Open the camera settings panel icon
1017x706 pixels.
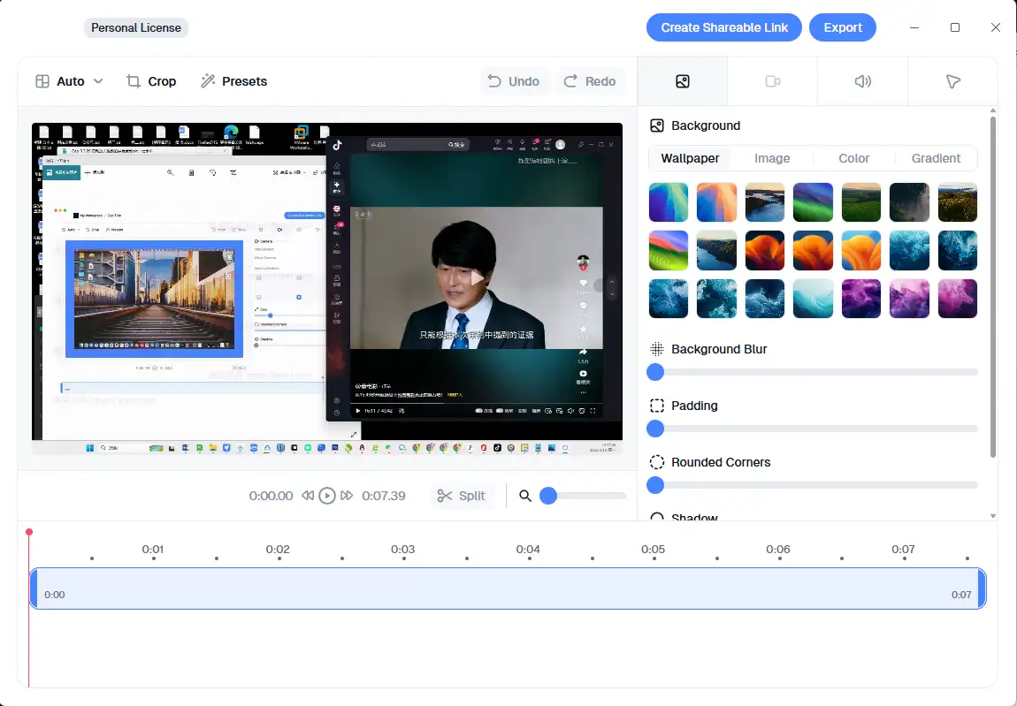[x=772, y=81]
